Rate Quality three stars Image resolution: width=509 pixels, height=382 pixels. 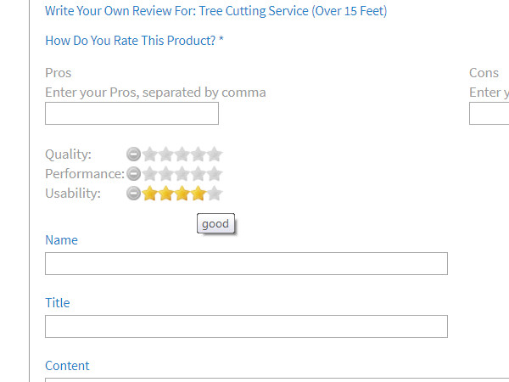182,154
